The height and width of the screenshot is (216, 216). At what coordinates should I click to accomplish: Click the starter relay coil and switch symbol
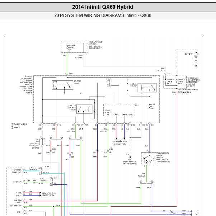click(62, 85)
